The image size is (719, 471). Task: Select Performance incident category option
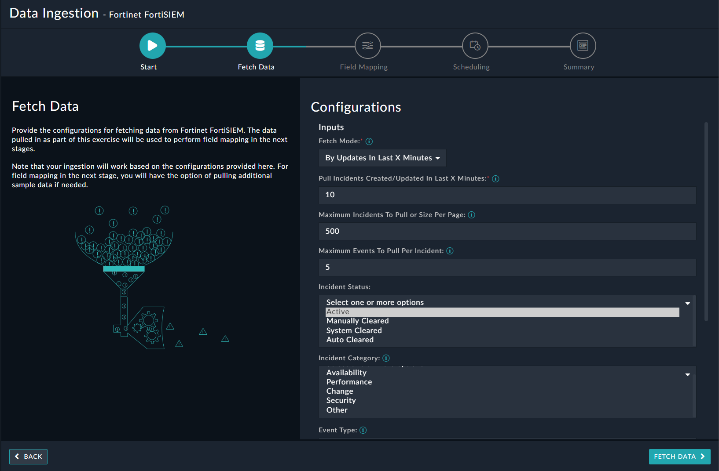349,382
